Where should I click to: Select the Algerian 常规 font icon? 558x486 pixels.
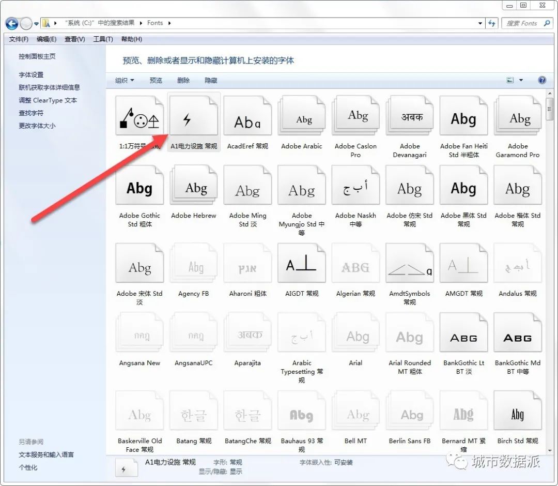(355, 263)
